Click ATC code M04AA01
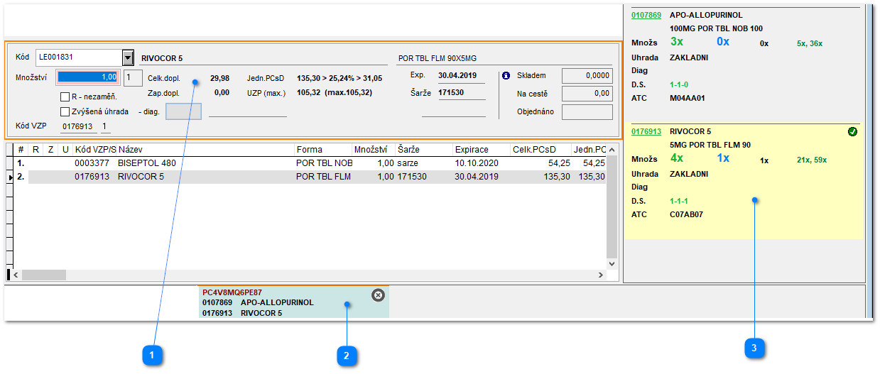The width and height of the screenshot is (880, 374). pos(687,98)
